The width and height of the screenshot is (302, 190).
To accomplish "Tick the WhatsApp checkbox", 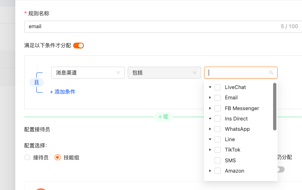I will (x=217, y=129).
